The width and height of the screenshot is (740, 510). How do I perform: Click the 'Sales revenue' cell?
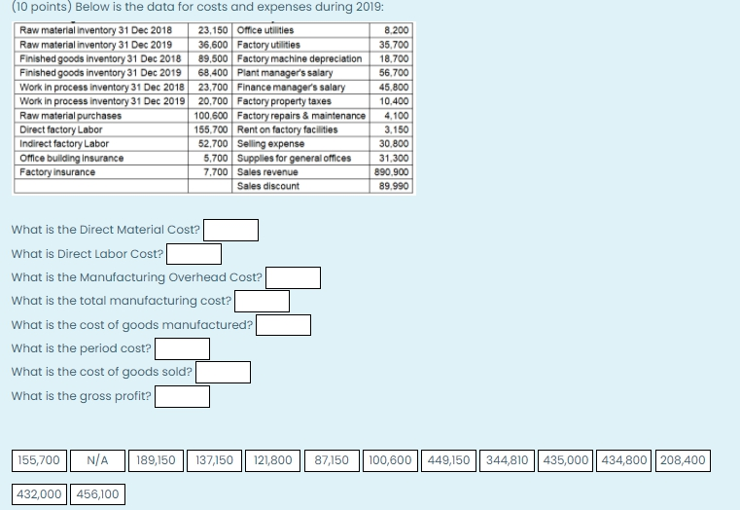tap(300, 172)
